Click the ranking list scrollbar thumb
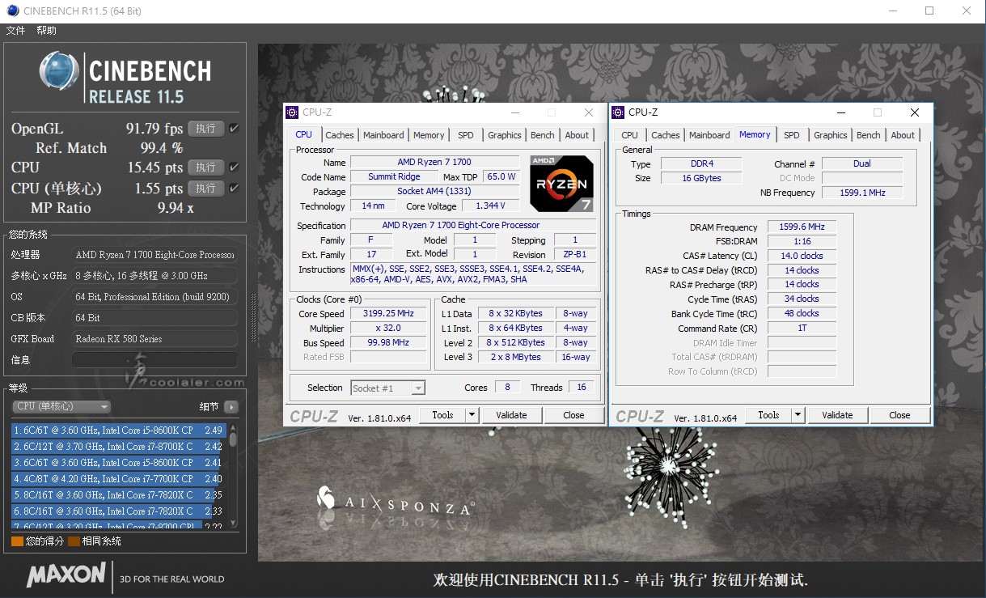The image size is (986, 598). [233, 439]
